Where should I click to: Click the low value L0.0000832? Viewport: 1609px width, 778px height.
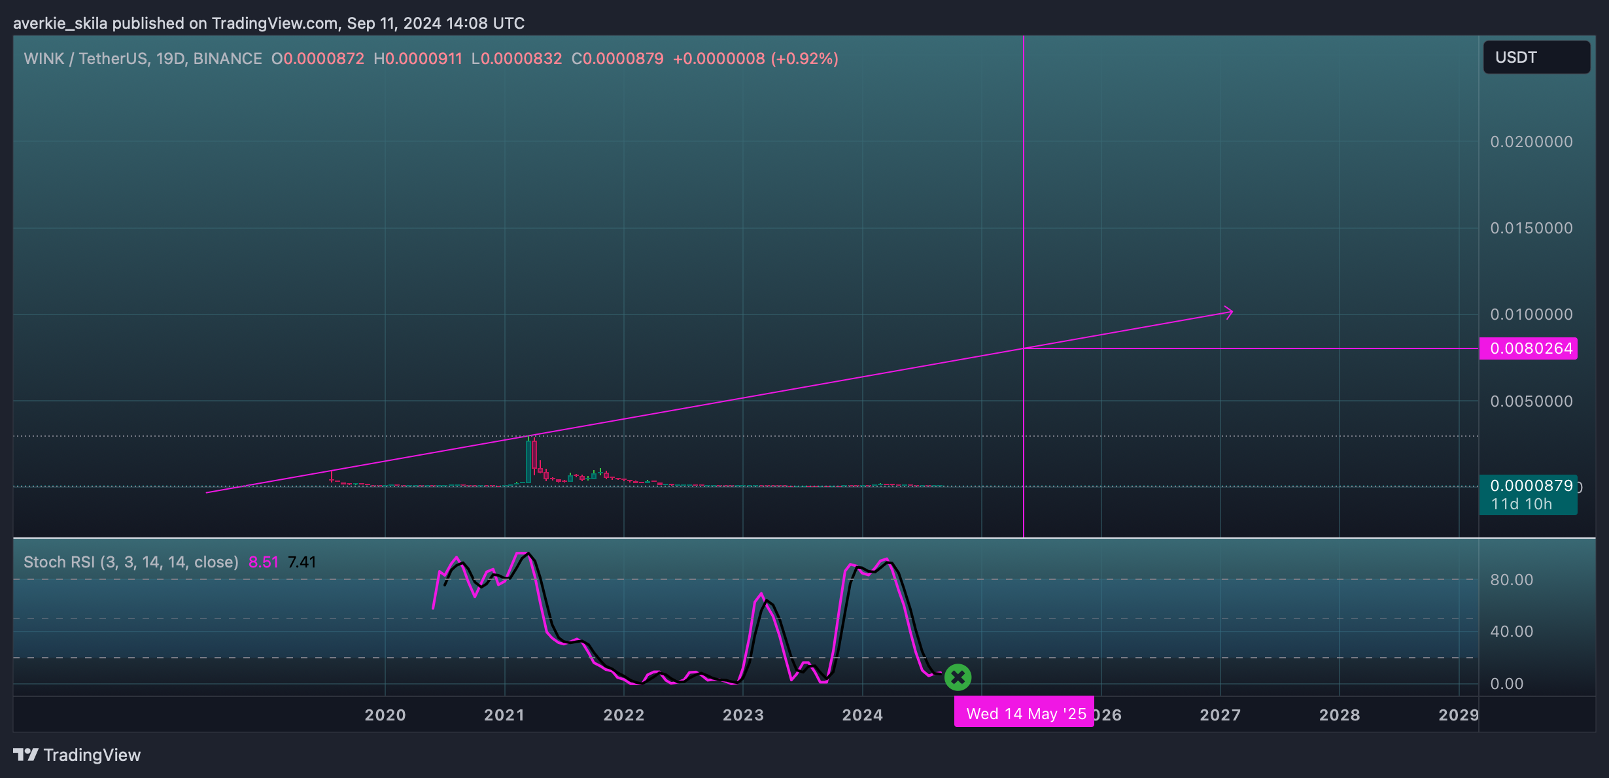coord(517,59)
